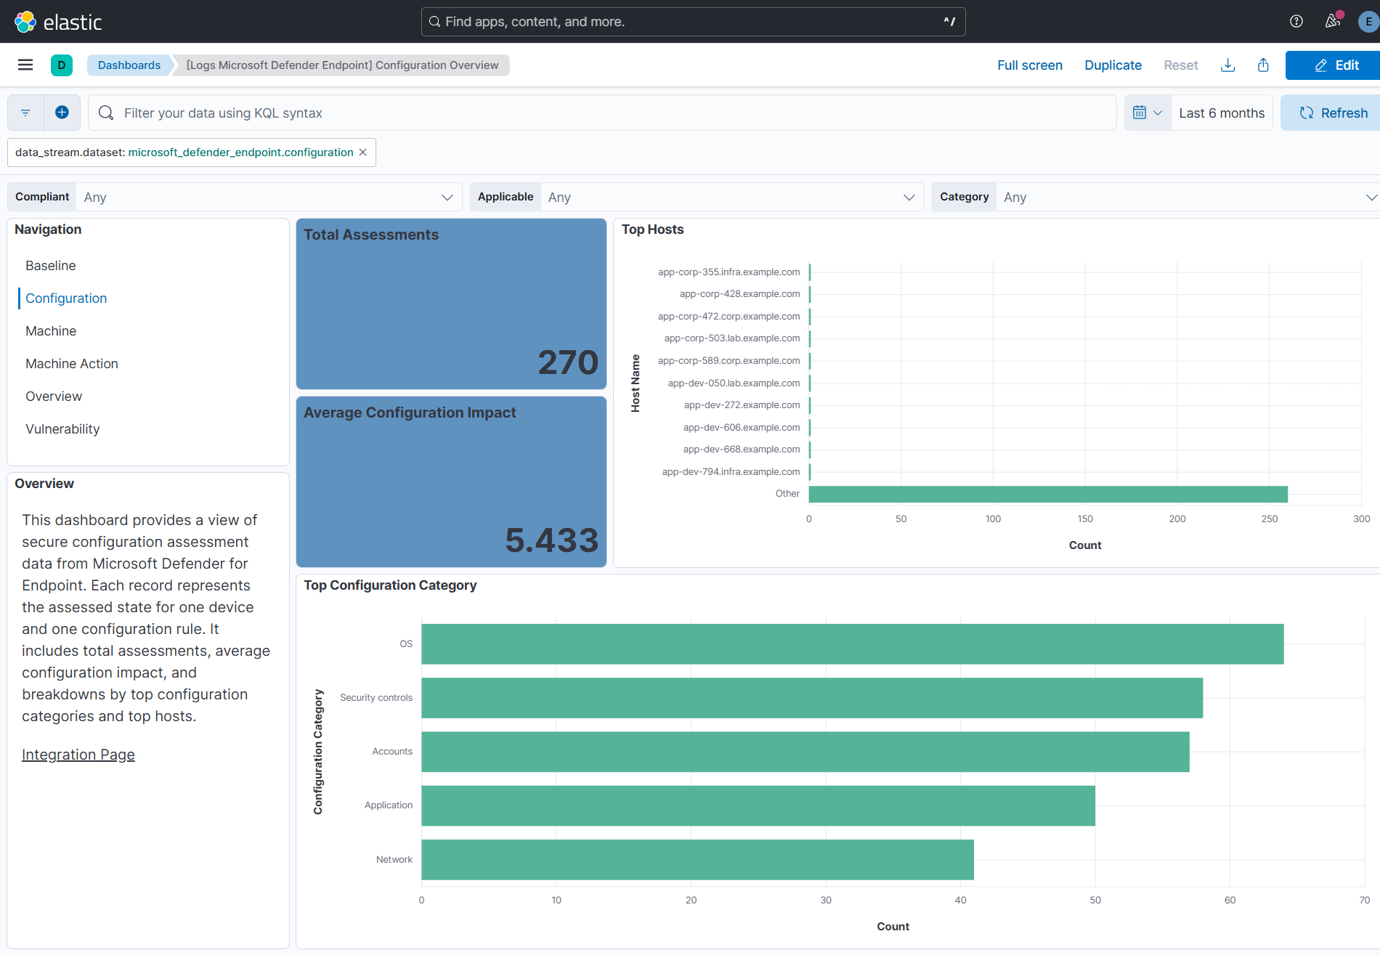Click the Configuration Category axis label

318,752
